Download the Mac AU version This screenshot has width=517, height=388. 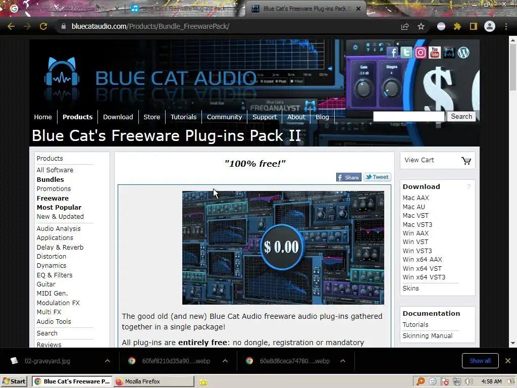point(414,207)
